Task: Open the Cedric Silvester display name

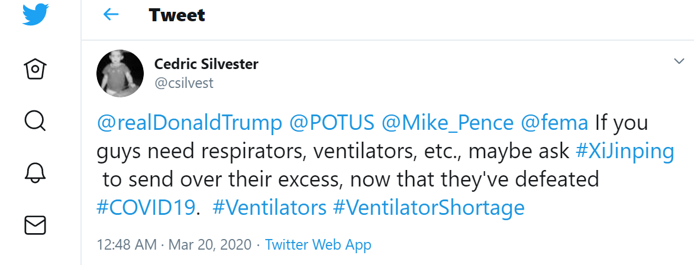Action: pos(206,64)
